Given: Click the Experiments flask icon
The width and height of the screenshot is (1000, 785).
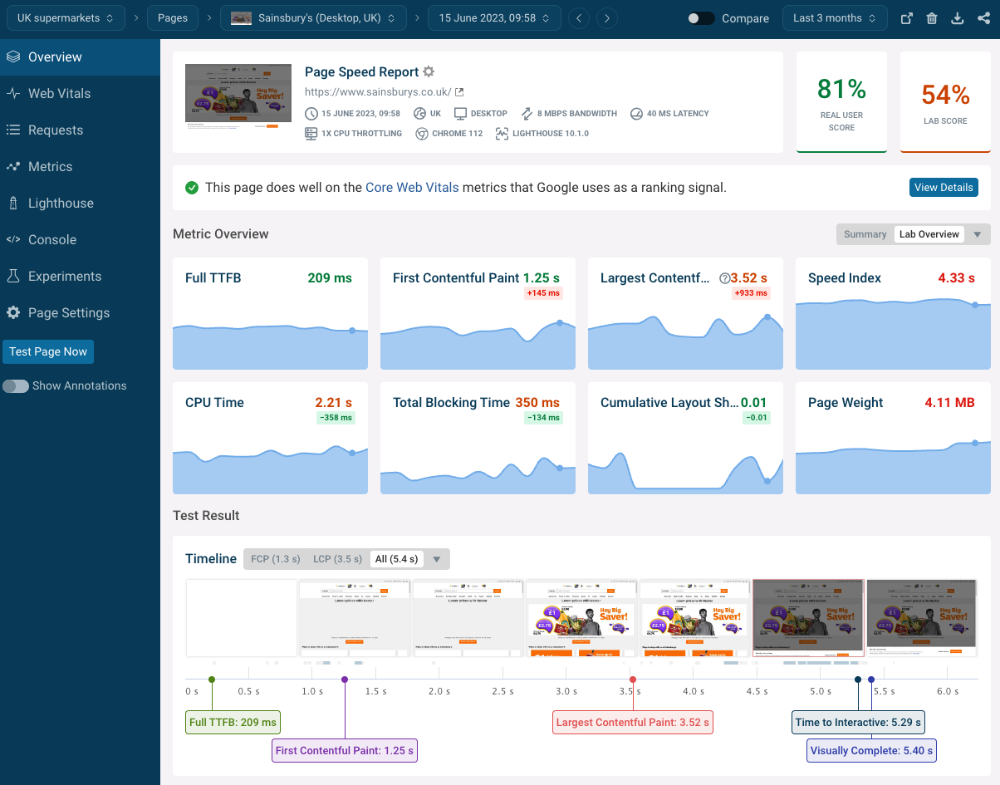Looking at the screenshot, I should pos(13,276).
